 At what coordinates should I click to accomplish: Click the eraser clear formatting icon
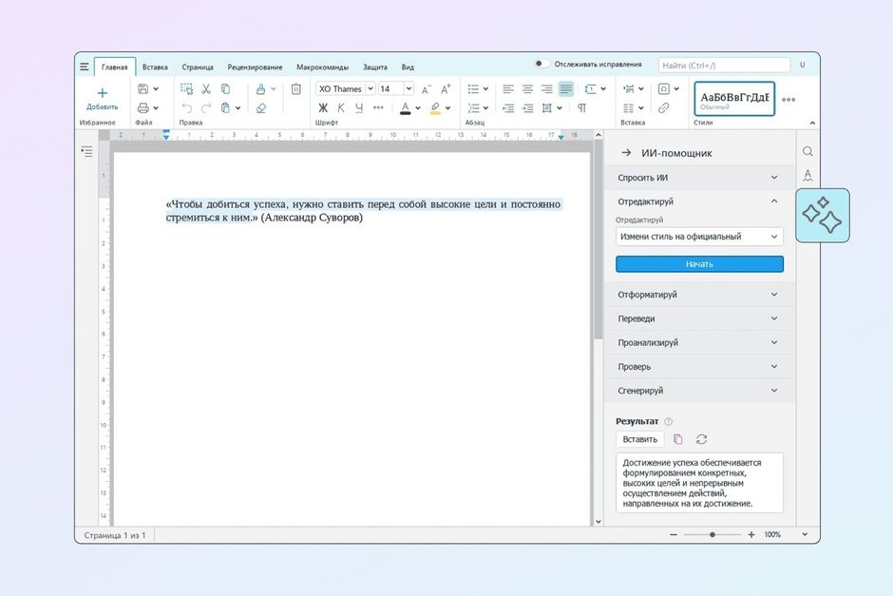[x=261, y=108]
